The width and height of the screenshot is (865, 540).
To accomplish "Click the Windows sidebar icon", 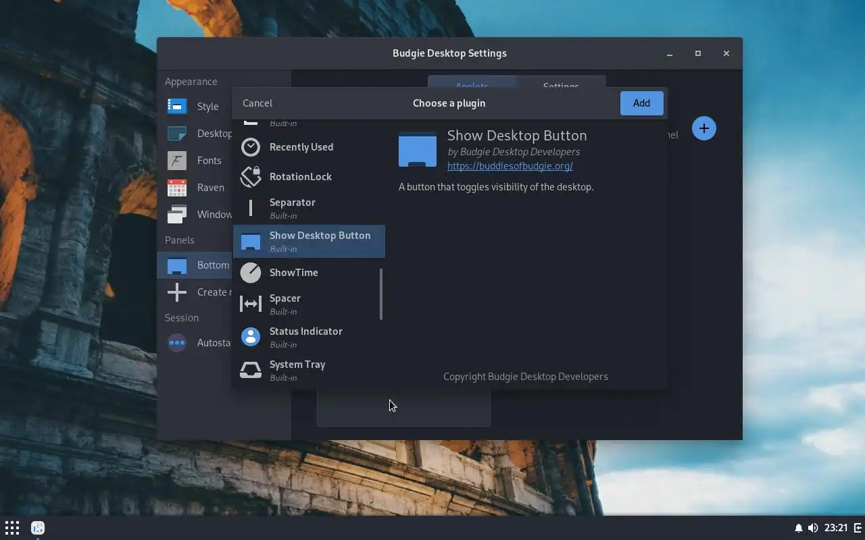I will 177,215.
